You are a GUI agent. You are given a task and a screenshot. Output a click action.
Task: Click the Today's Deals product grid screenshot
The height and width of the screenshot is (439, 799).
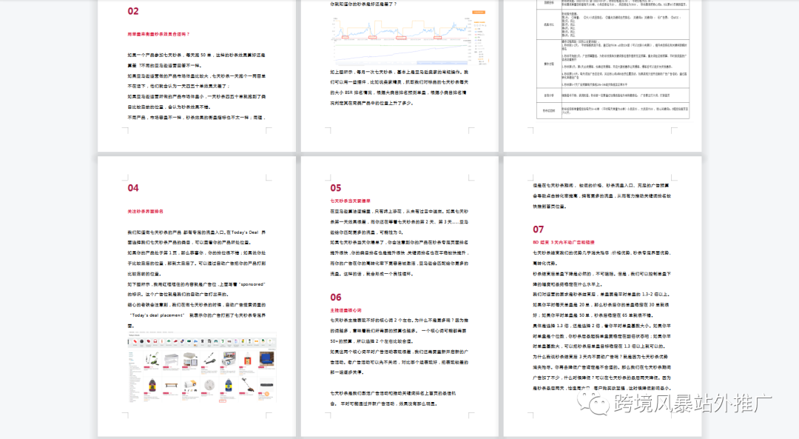click(x=202, y=368)
